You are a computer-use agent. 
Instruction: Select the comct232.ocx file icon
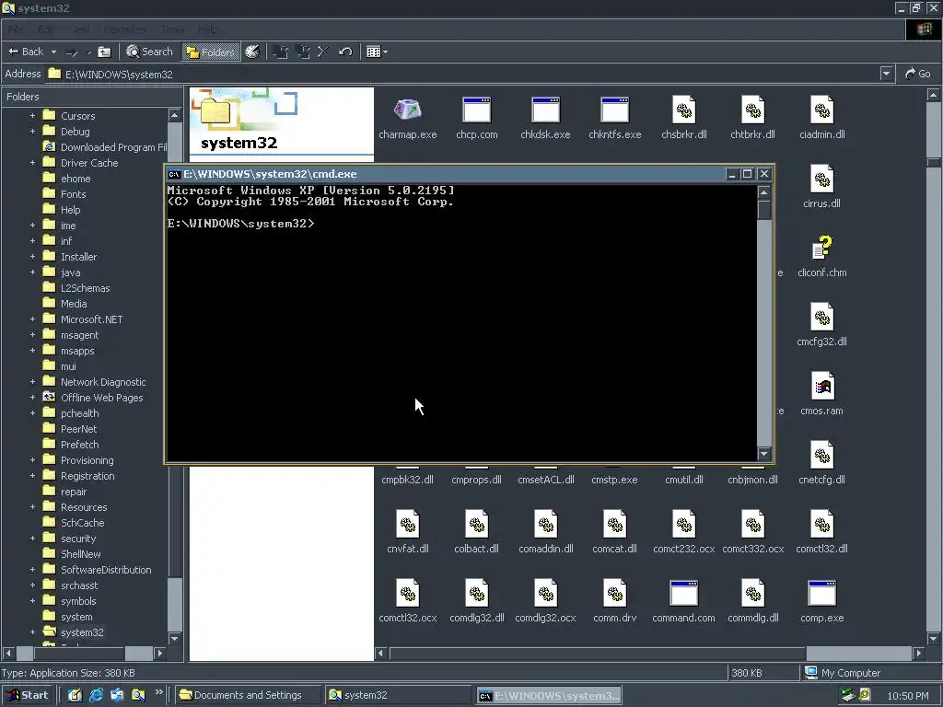(684, 524)
